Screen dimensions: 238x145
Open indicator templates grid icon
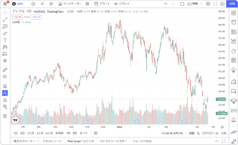point(87,4)
